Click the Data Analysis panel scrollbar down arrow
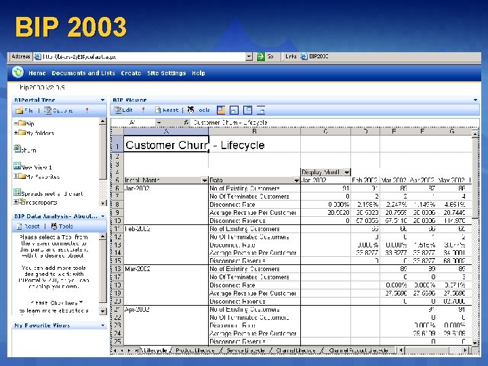Viewport: 488px width, 366px height. pyautogui.click(x=103, y=310)
